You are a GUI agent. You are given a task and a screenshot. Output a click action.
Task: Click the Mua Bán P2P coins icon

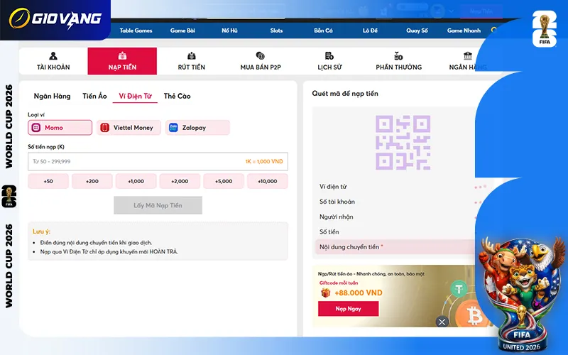[260, 56]
